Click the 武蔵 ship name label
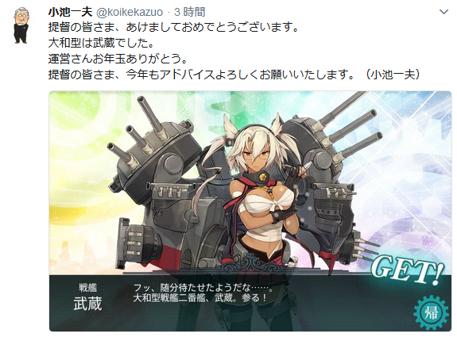This screenshot has height=341, width=457. (87, 304)
